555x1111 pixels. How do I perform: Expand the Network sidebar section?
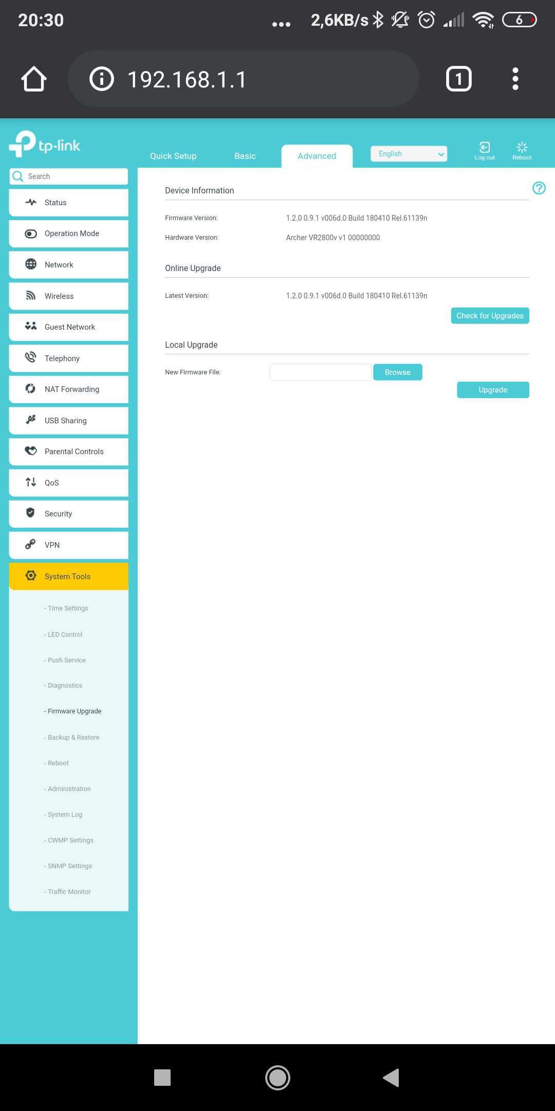coord(69,265)
